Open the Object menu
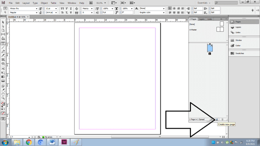 coord(44,3)
